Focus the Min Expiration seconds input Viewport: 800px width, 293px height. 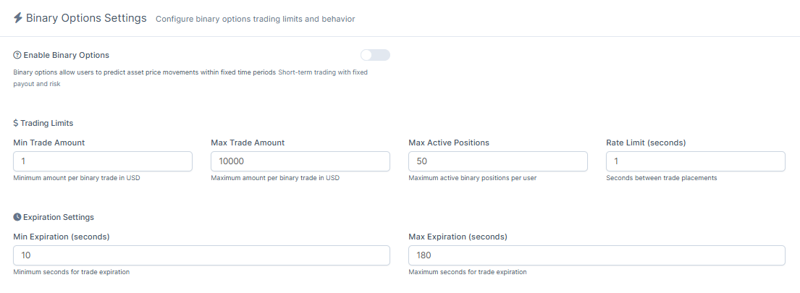[x=201, y=255]
